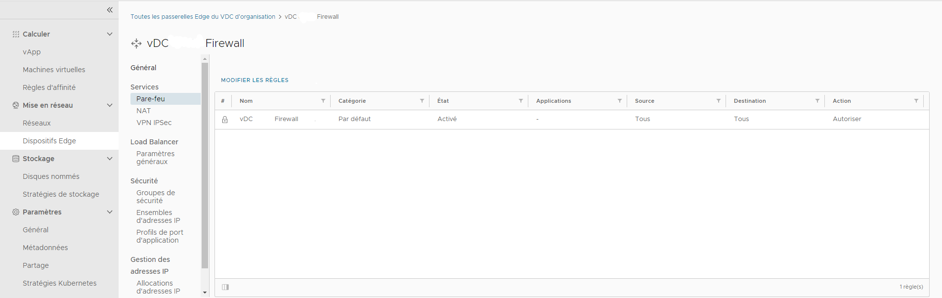Open Général in the edge gateway menu
This screenshot has height=298, width=942.
(143, 68)
